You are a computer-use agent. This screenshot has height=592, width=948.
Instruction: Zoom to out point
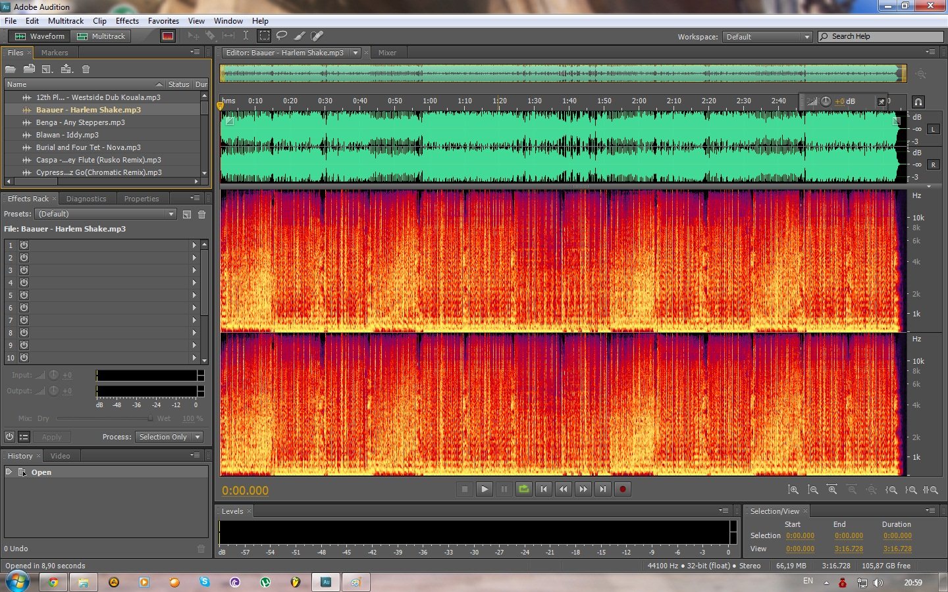tap(911, 489)
